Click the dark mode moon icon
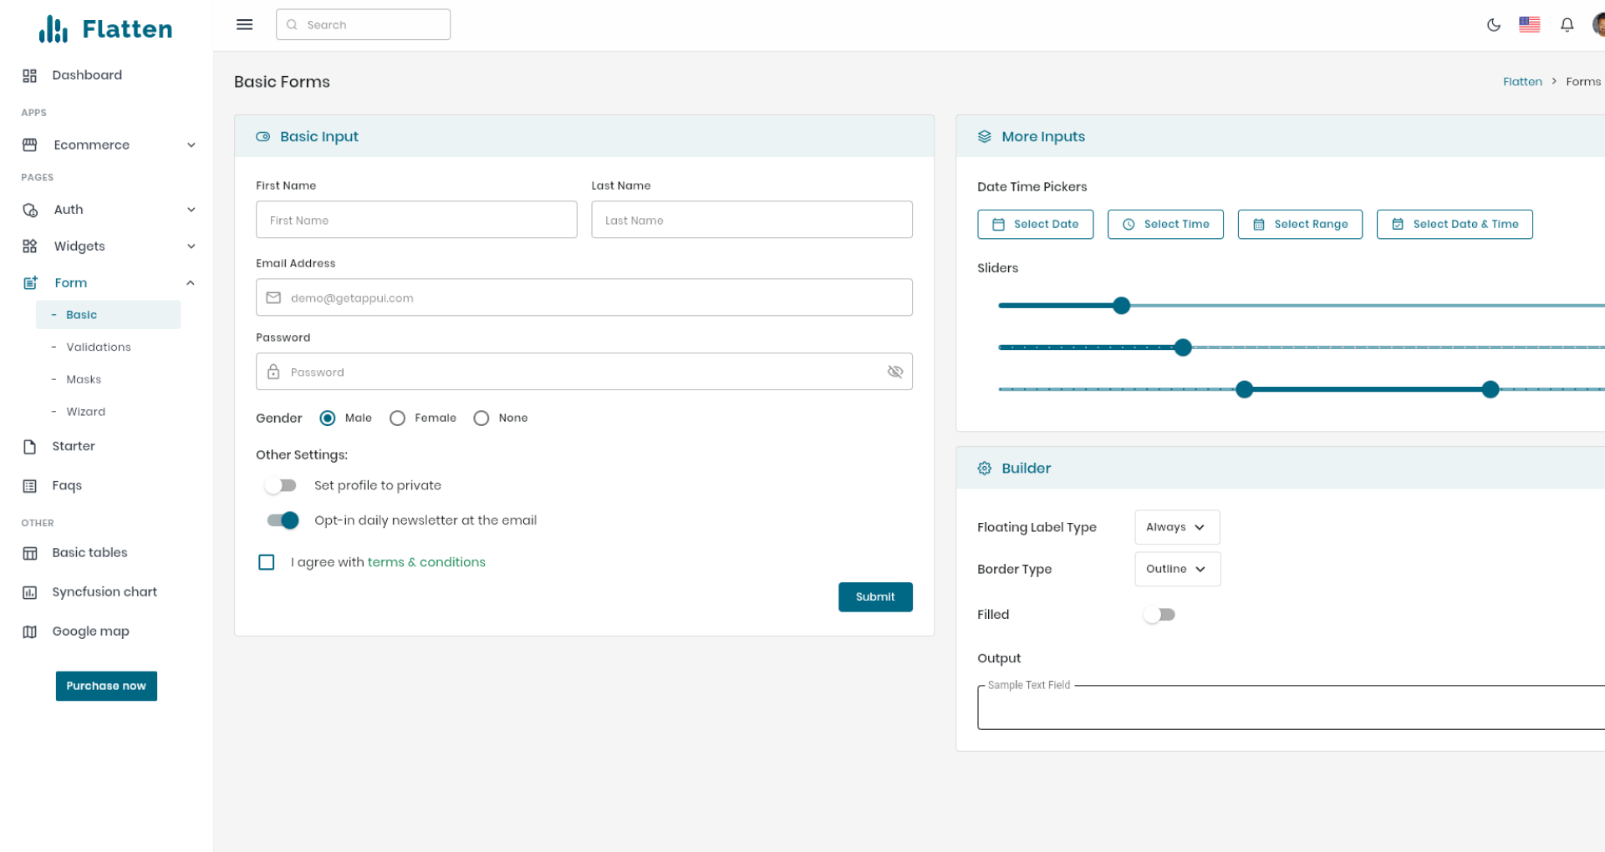 (1494, 25)
